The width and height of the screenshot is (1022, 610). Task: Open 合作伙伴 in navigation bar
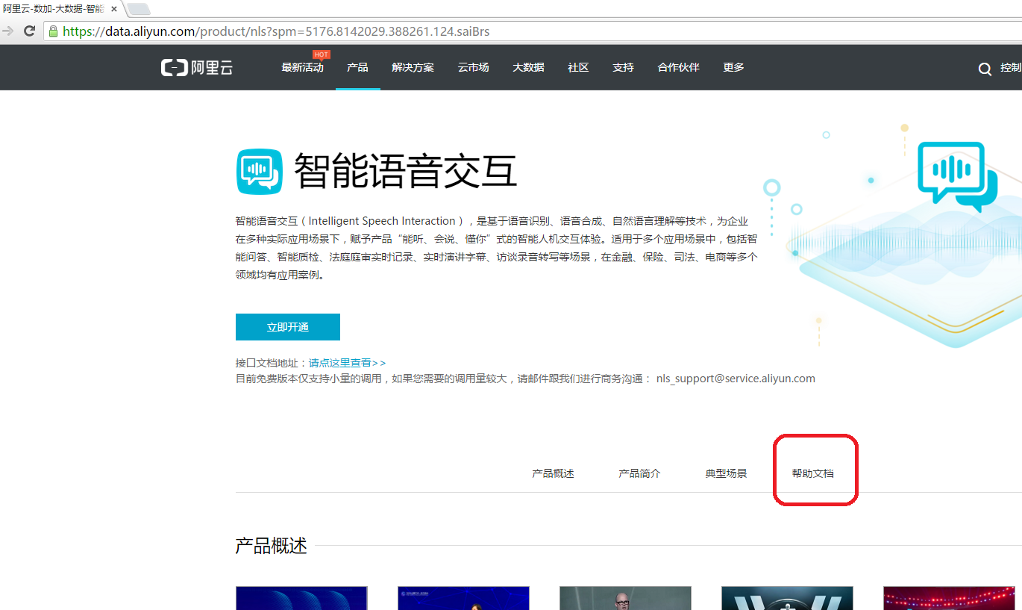678,67
